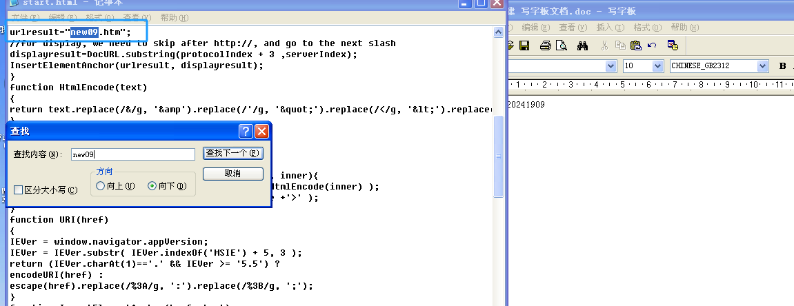Image resolution: width=794 pixels, height=306 pixels.
Task: Maximize the Notepad window
Action: tap(481, 3)
